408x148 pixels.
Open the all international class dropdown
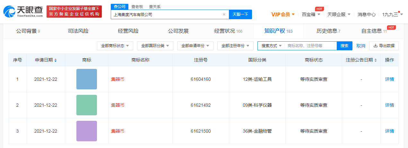click(x=155, y=46)
